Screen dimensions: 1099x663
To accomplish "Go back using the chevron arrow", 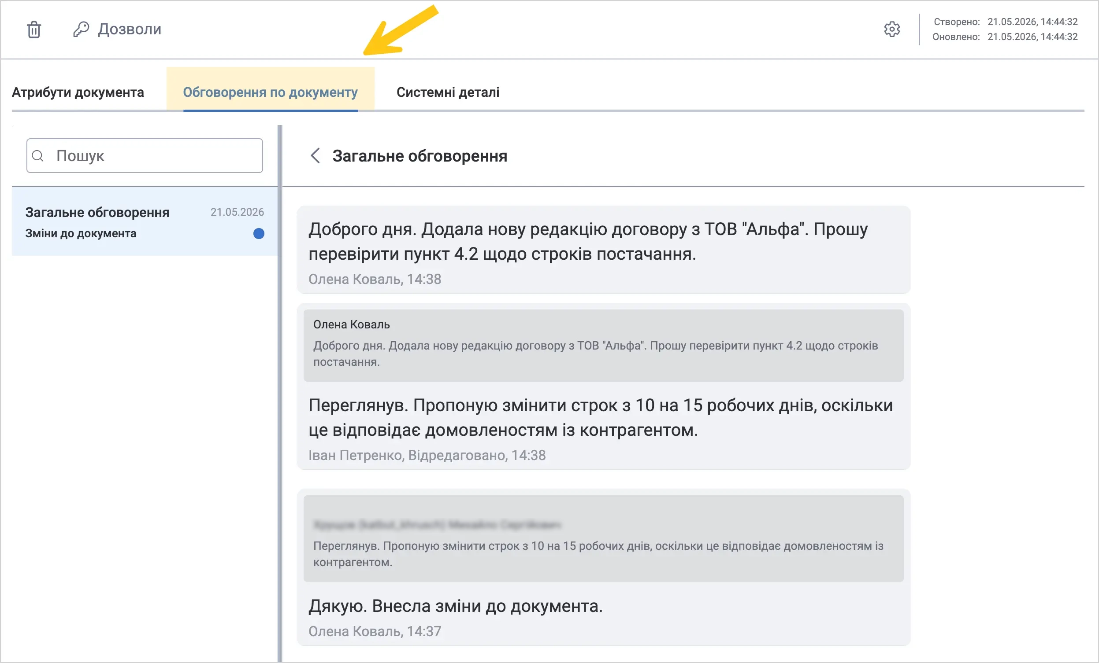I will tap(316, 155).
